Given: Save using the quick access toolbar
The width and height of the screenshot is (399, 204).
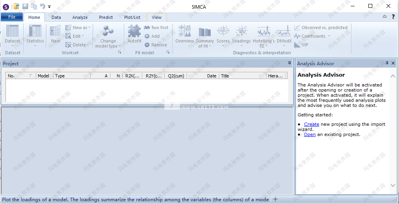Looking at the screenshot, I should coord(25,6).
